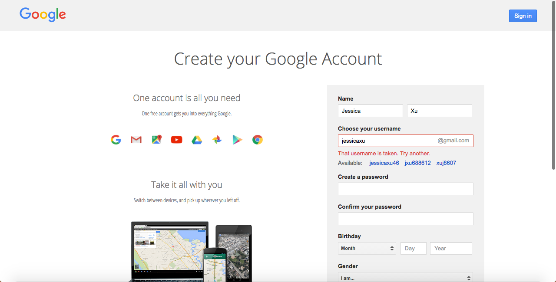Click the username field with jessicaxu
The width and height of the screenshot is (556, 282).
pyautogui.click(x=406, y=141)
